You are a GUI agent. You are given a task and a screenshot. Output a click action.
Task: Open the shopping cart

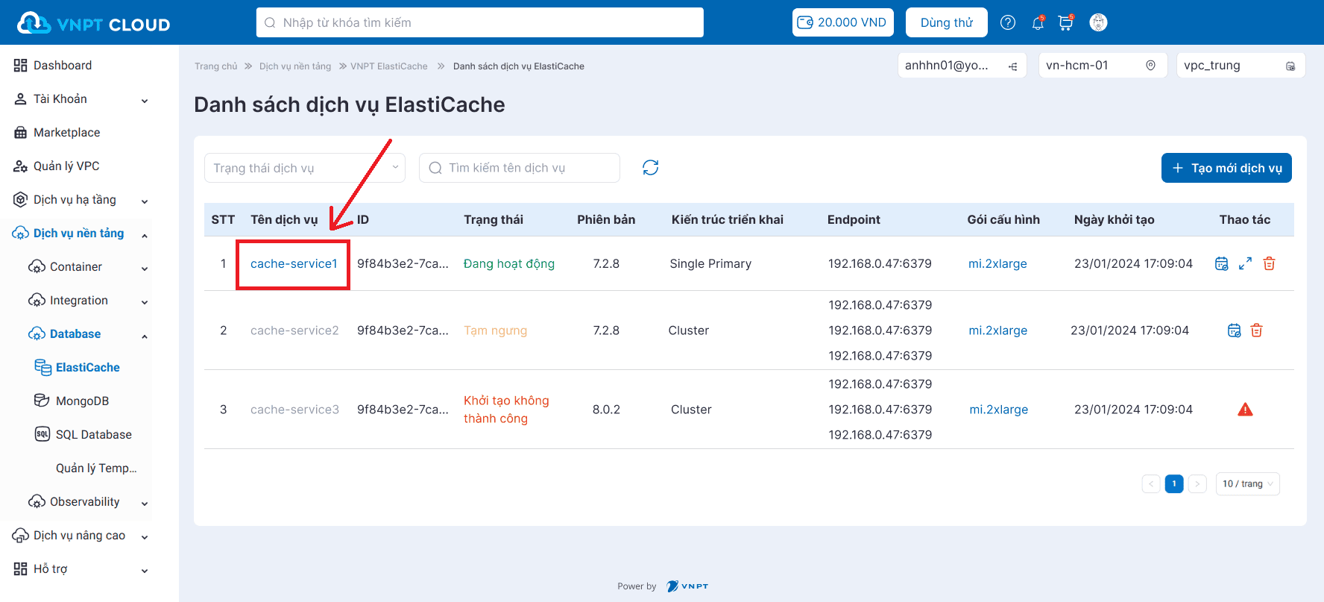coord(1065,23)
